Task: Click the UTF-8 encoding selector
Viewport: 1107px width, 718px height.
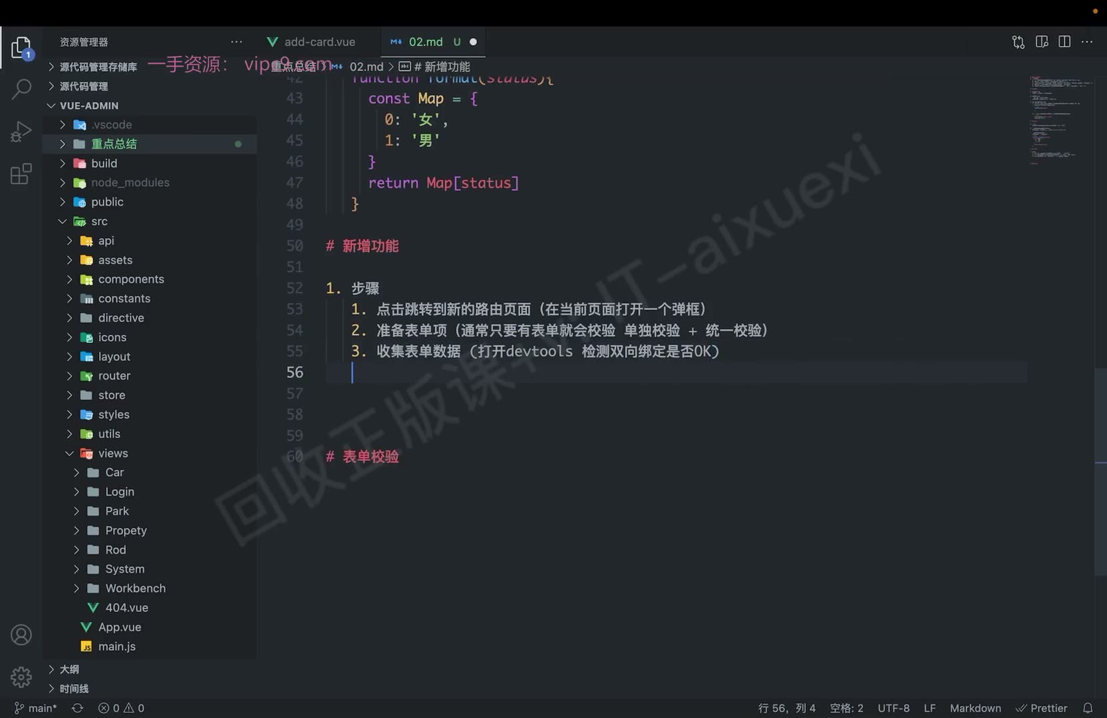Action: [893, 708]
